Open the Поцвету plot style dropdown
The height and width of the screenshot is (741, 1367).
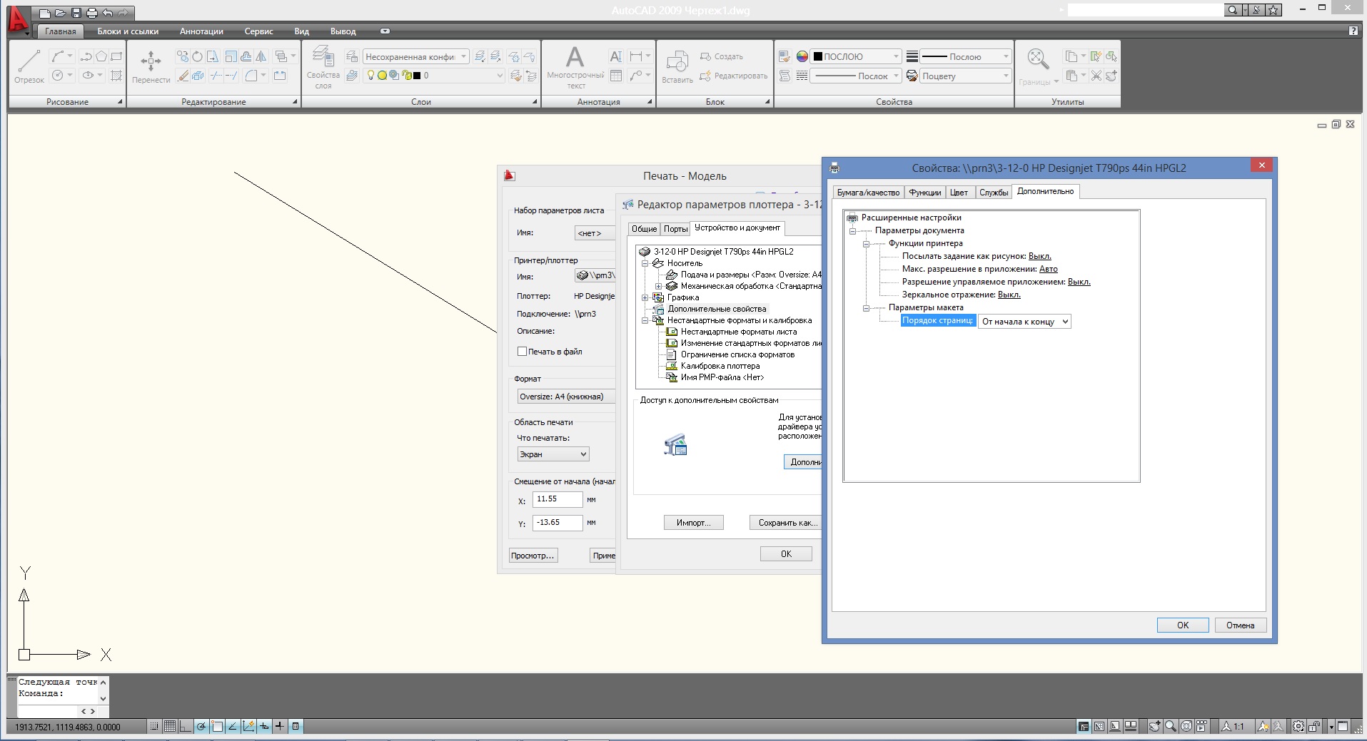[966, 76]
